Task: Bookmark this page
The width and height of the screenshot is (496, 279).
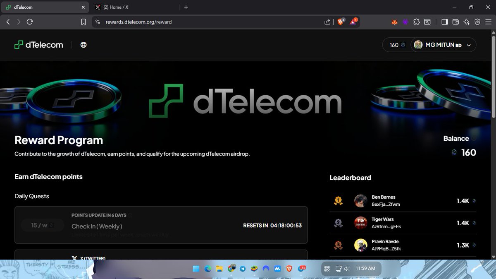Action: [83, 22]
